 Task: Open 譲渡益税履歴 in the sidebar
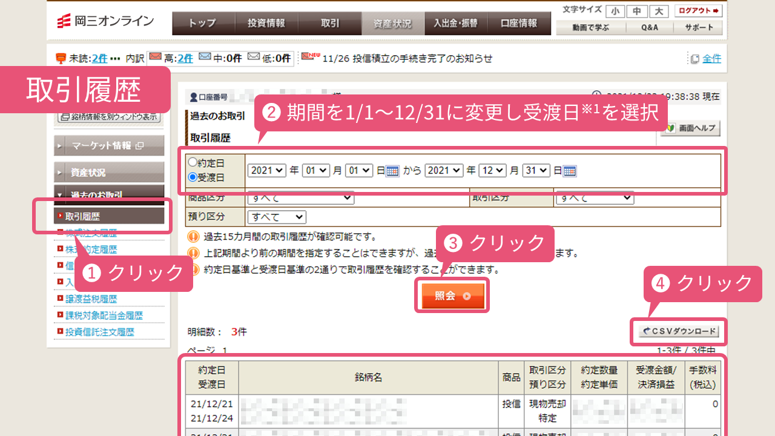tap(91, 299)
